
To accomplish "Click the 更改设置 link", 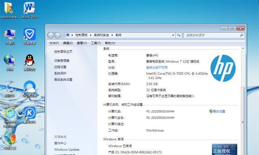I will click(219, 111).
